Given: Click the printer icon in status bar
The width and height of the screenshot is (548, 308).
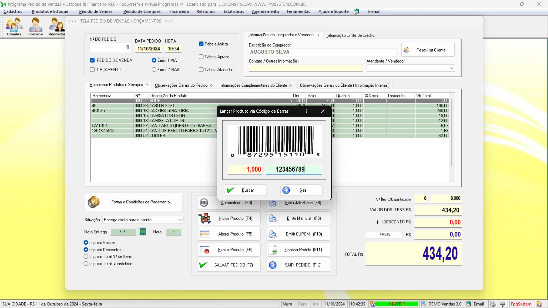Looking at the screenshot, I should pyautogui.click(x=493, y=304).
